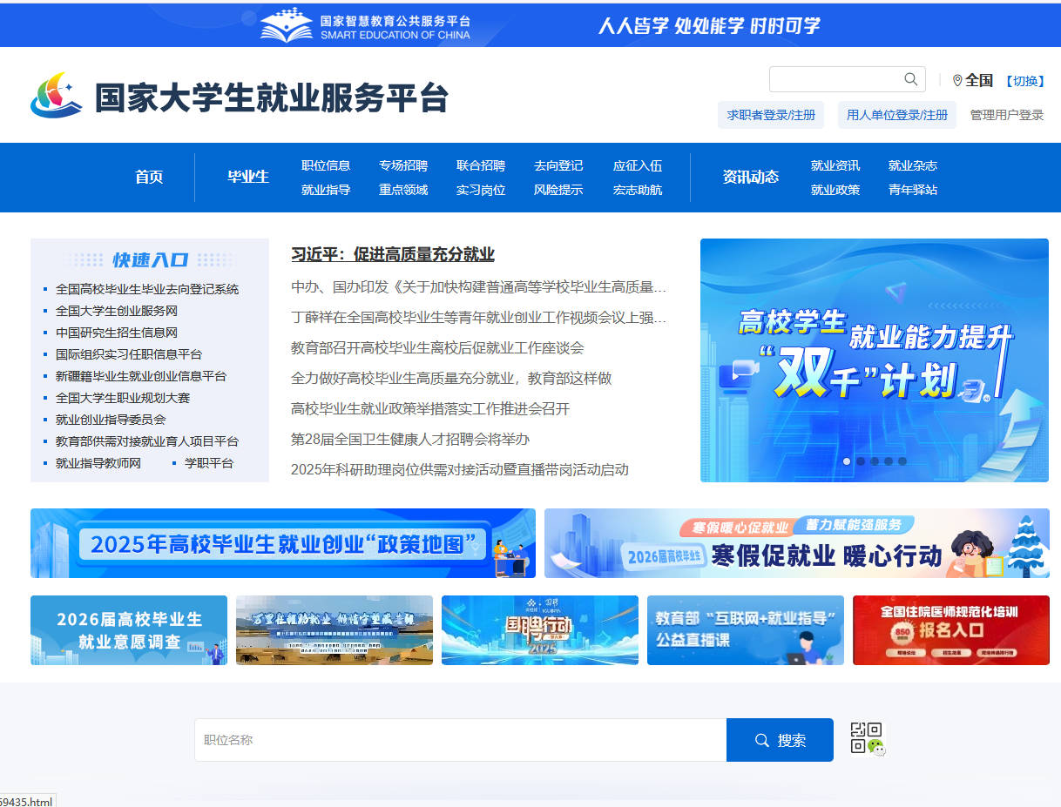
Task: Open the 全国大学生职业规划大赛 quick link
Action: coord(122,398)
